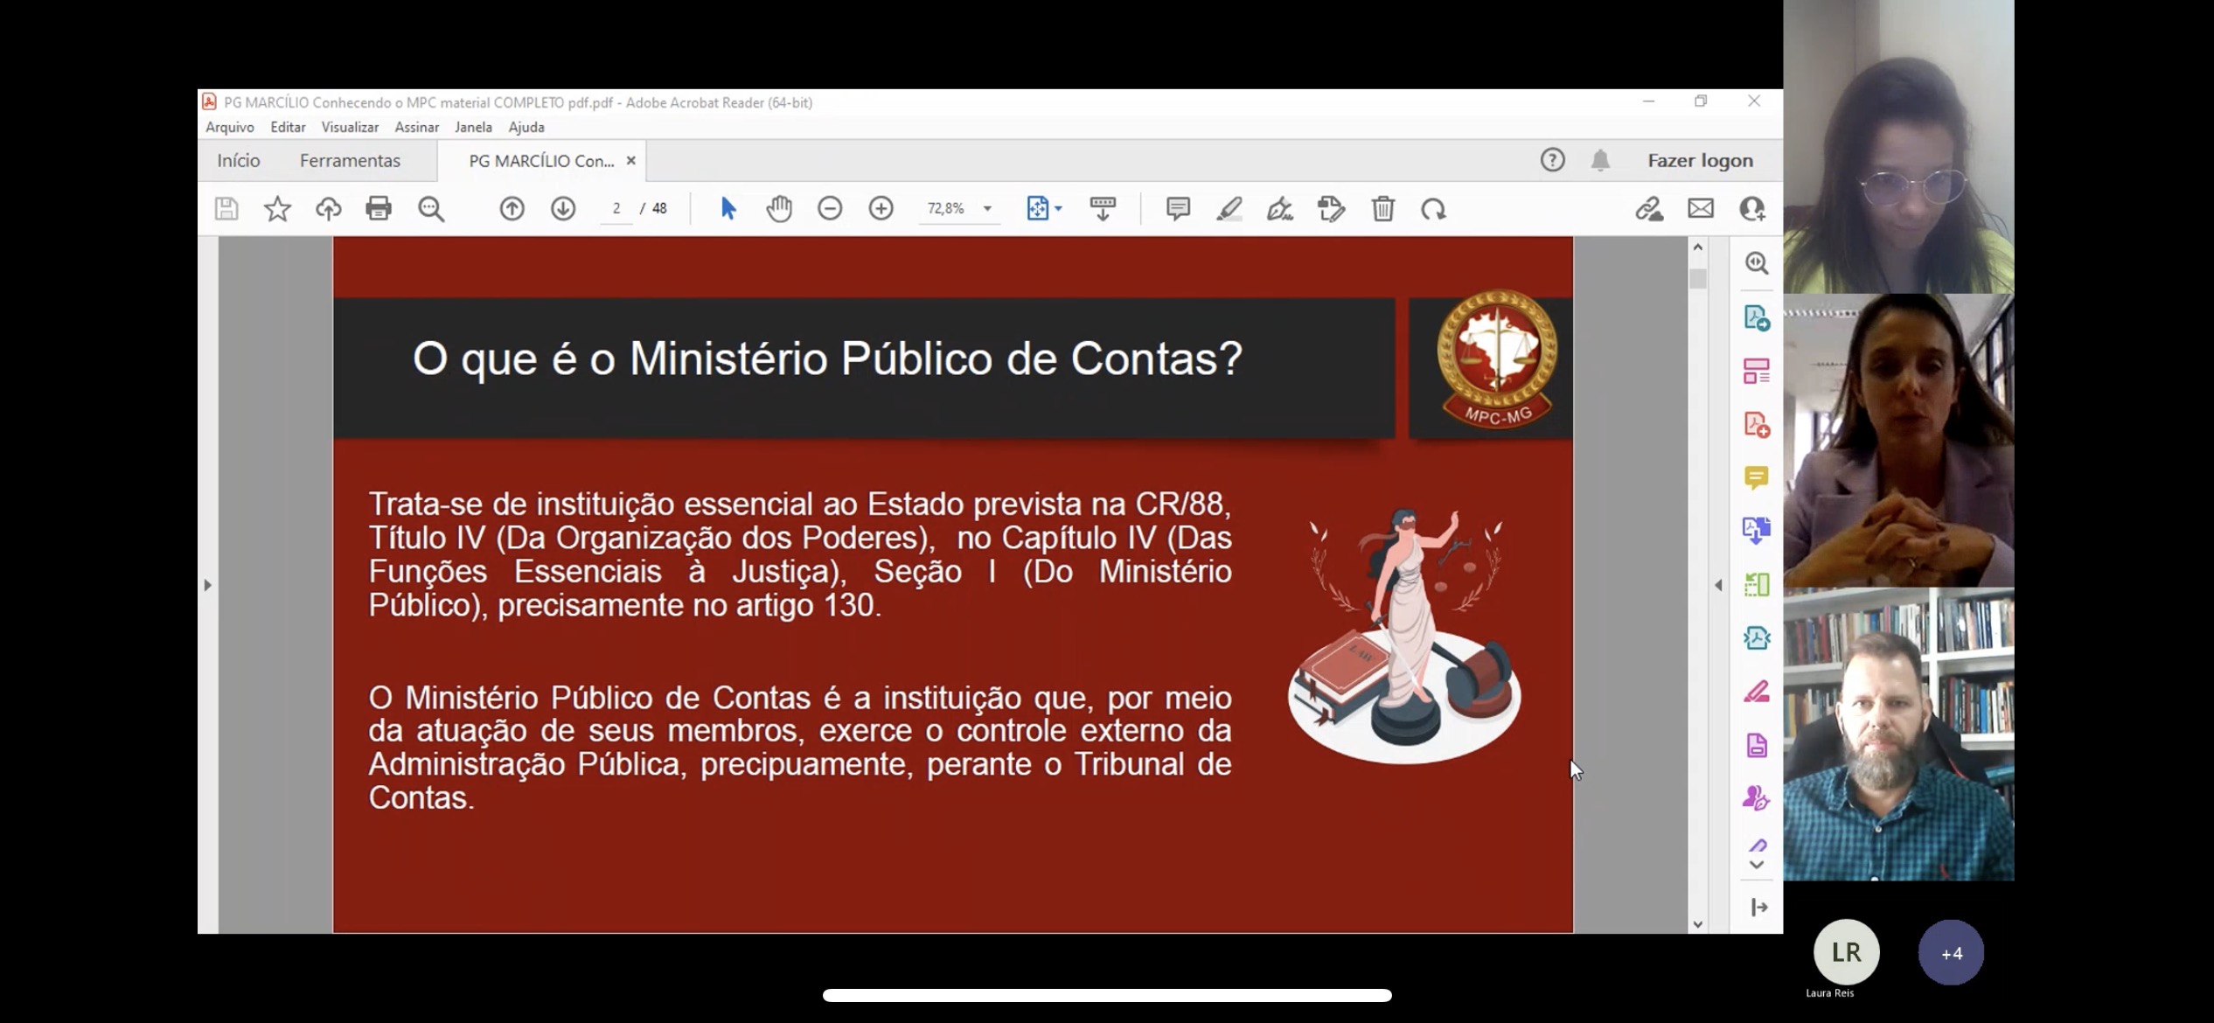Click the Rotate view icon
The width and height of the screenshot is (2214, 1023).
[x=1433, y=209]
